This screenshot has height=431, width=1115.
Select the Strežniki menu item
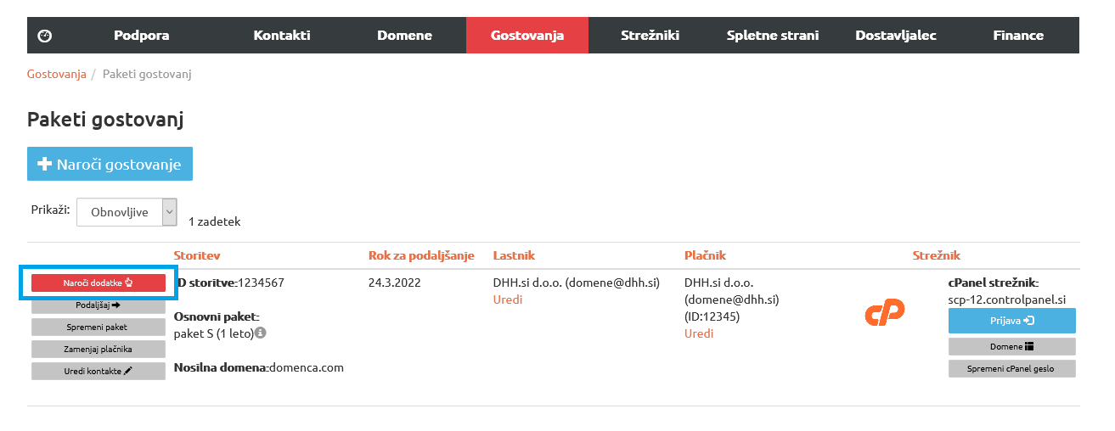click(x=650, y=36)
